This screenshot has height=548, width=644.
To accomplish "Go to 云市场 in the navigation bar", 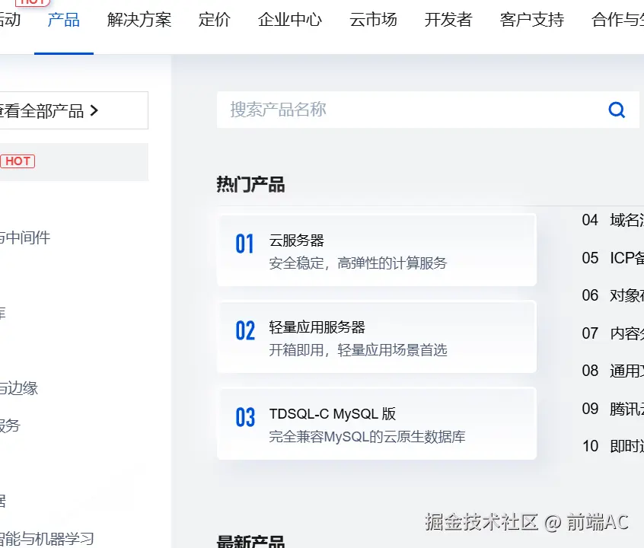I will tap(373, 20).
